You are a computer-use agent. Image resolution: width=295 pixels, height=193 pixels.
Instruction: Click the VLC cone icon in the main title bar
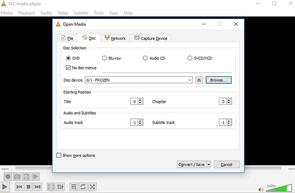click(x=4, y=4)
